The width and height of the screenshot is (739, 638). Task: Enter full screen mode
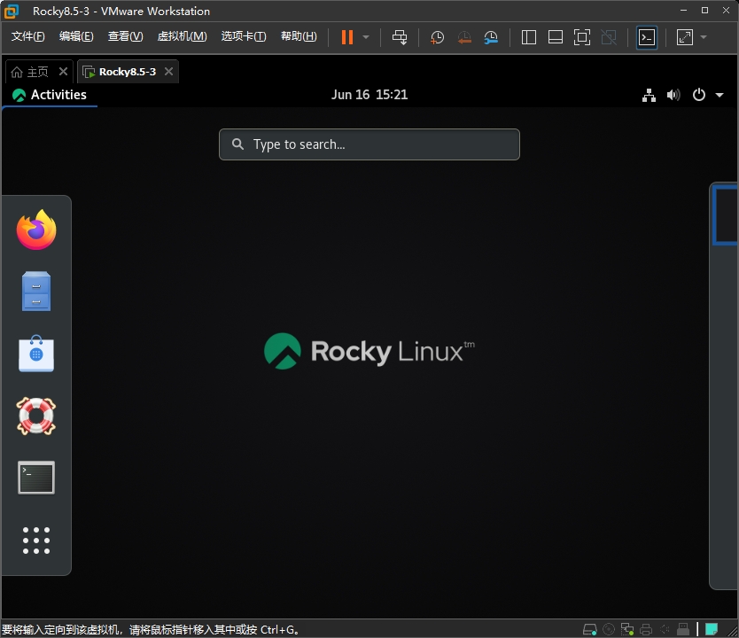coord(582,37)
